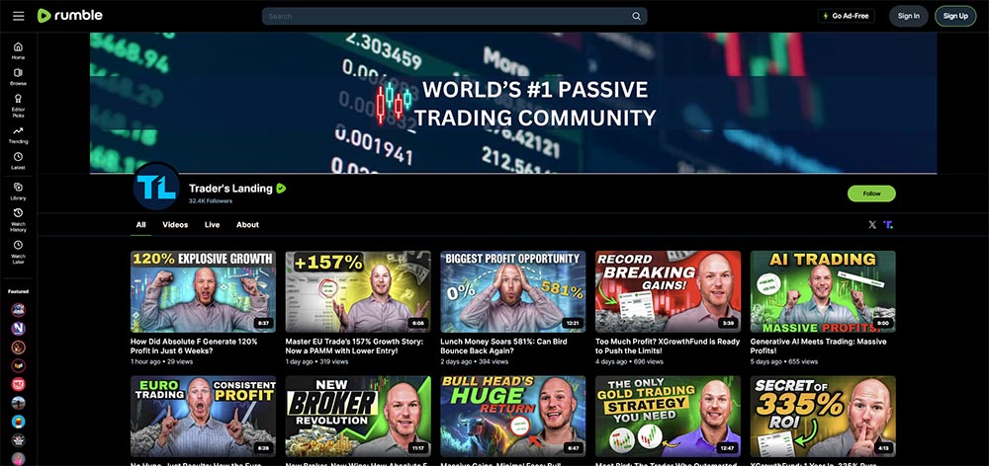Switch to the Videos tab
This screenshot has width=989, height=466.
(175, 225)
